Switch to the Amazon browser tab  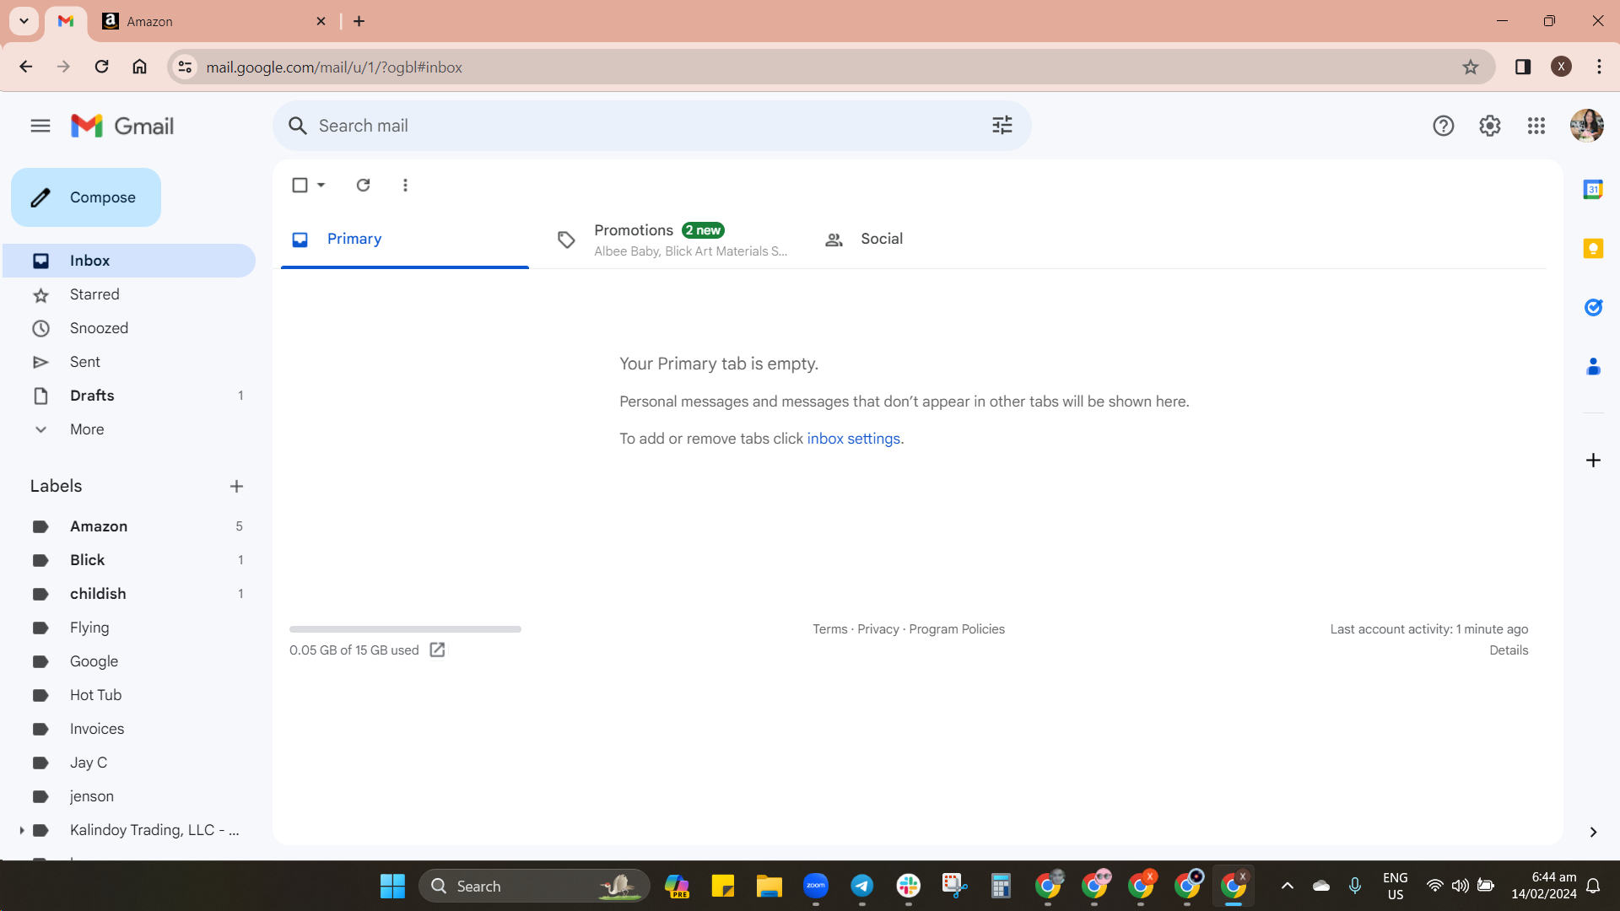[x=211, y=21]
